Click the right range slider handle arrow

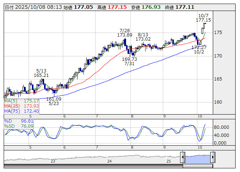(x=213, y=157)
